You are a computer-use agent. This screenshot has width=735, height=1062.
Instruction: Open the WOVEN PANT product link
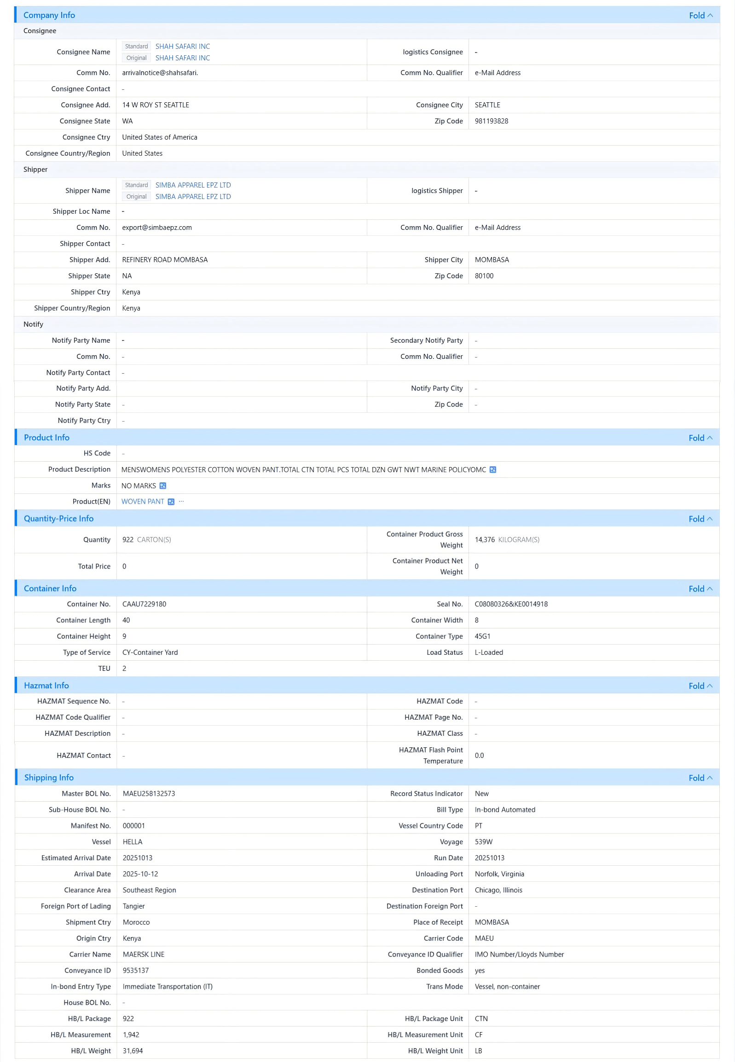point(143,502)
